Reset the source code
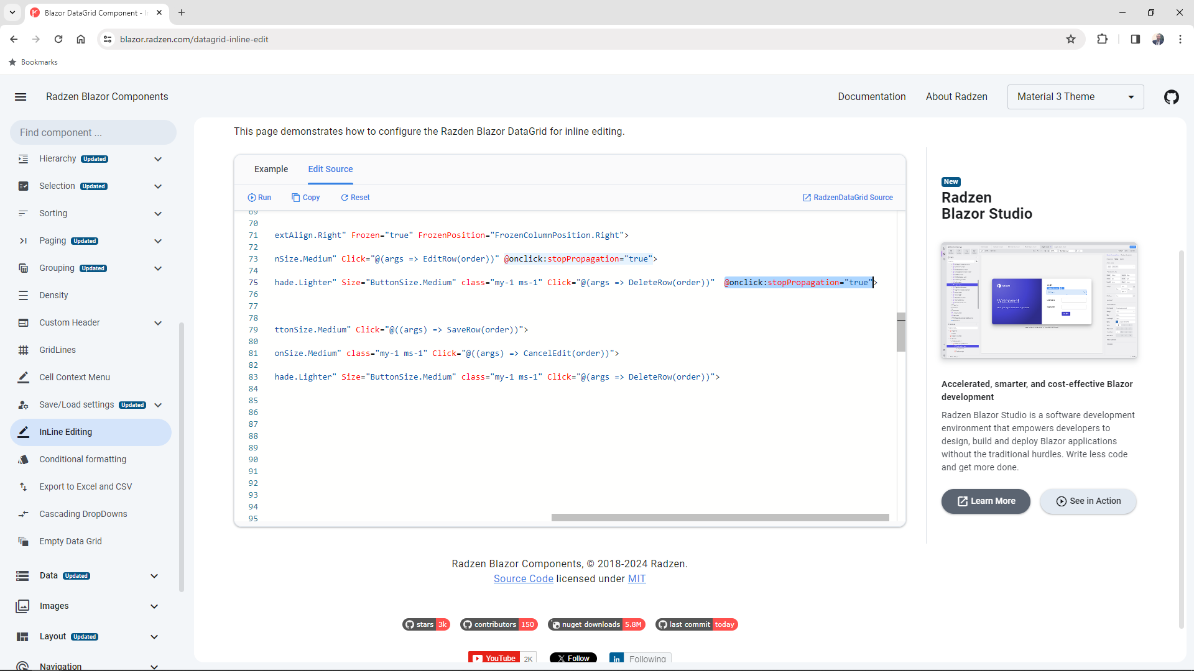 pyautogui.click(x=355, y=198)
